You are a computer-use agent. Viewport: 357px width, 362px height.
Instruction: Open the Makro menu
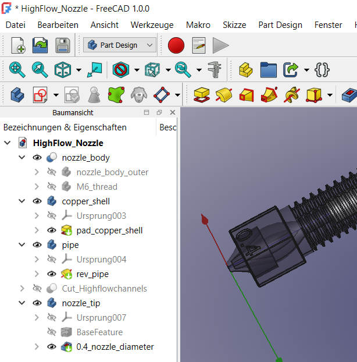pyautogui.click(x=198, y=25)
